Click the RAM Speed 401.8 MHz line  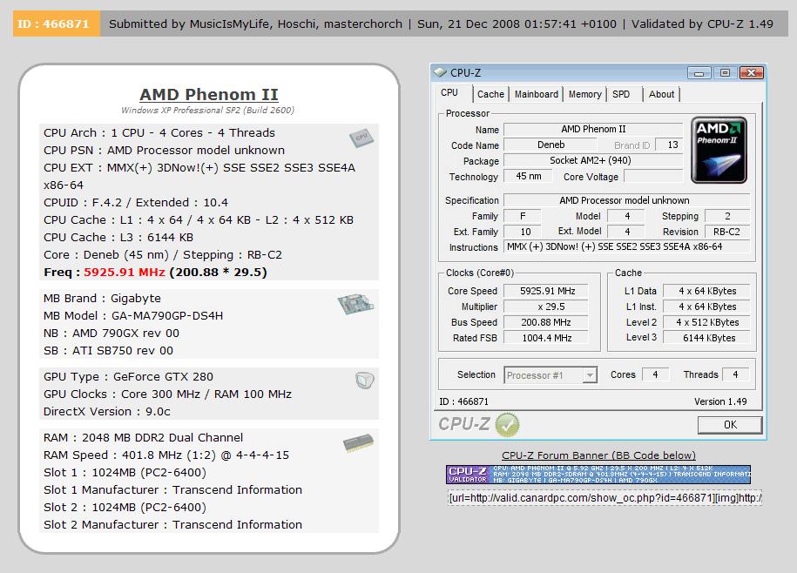pyautogui.click(x=166, y=455)
